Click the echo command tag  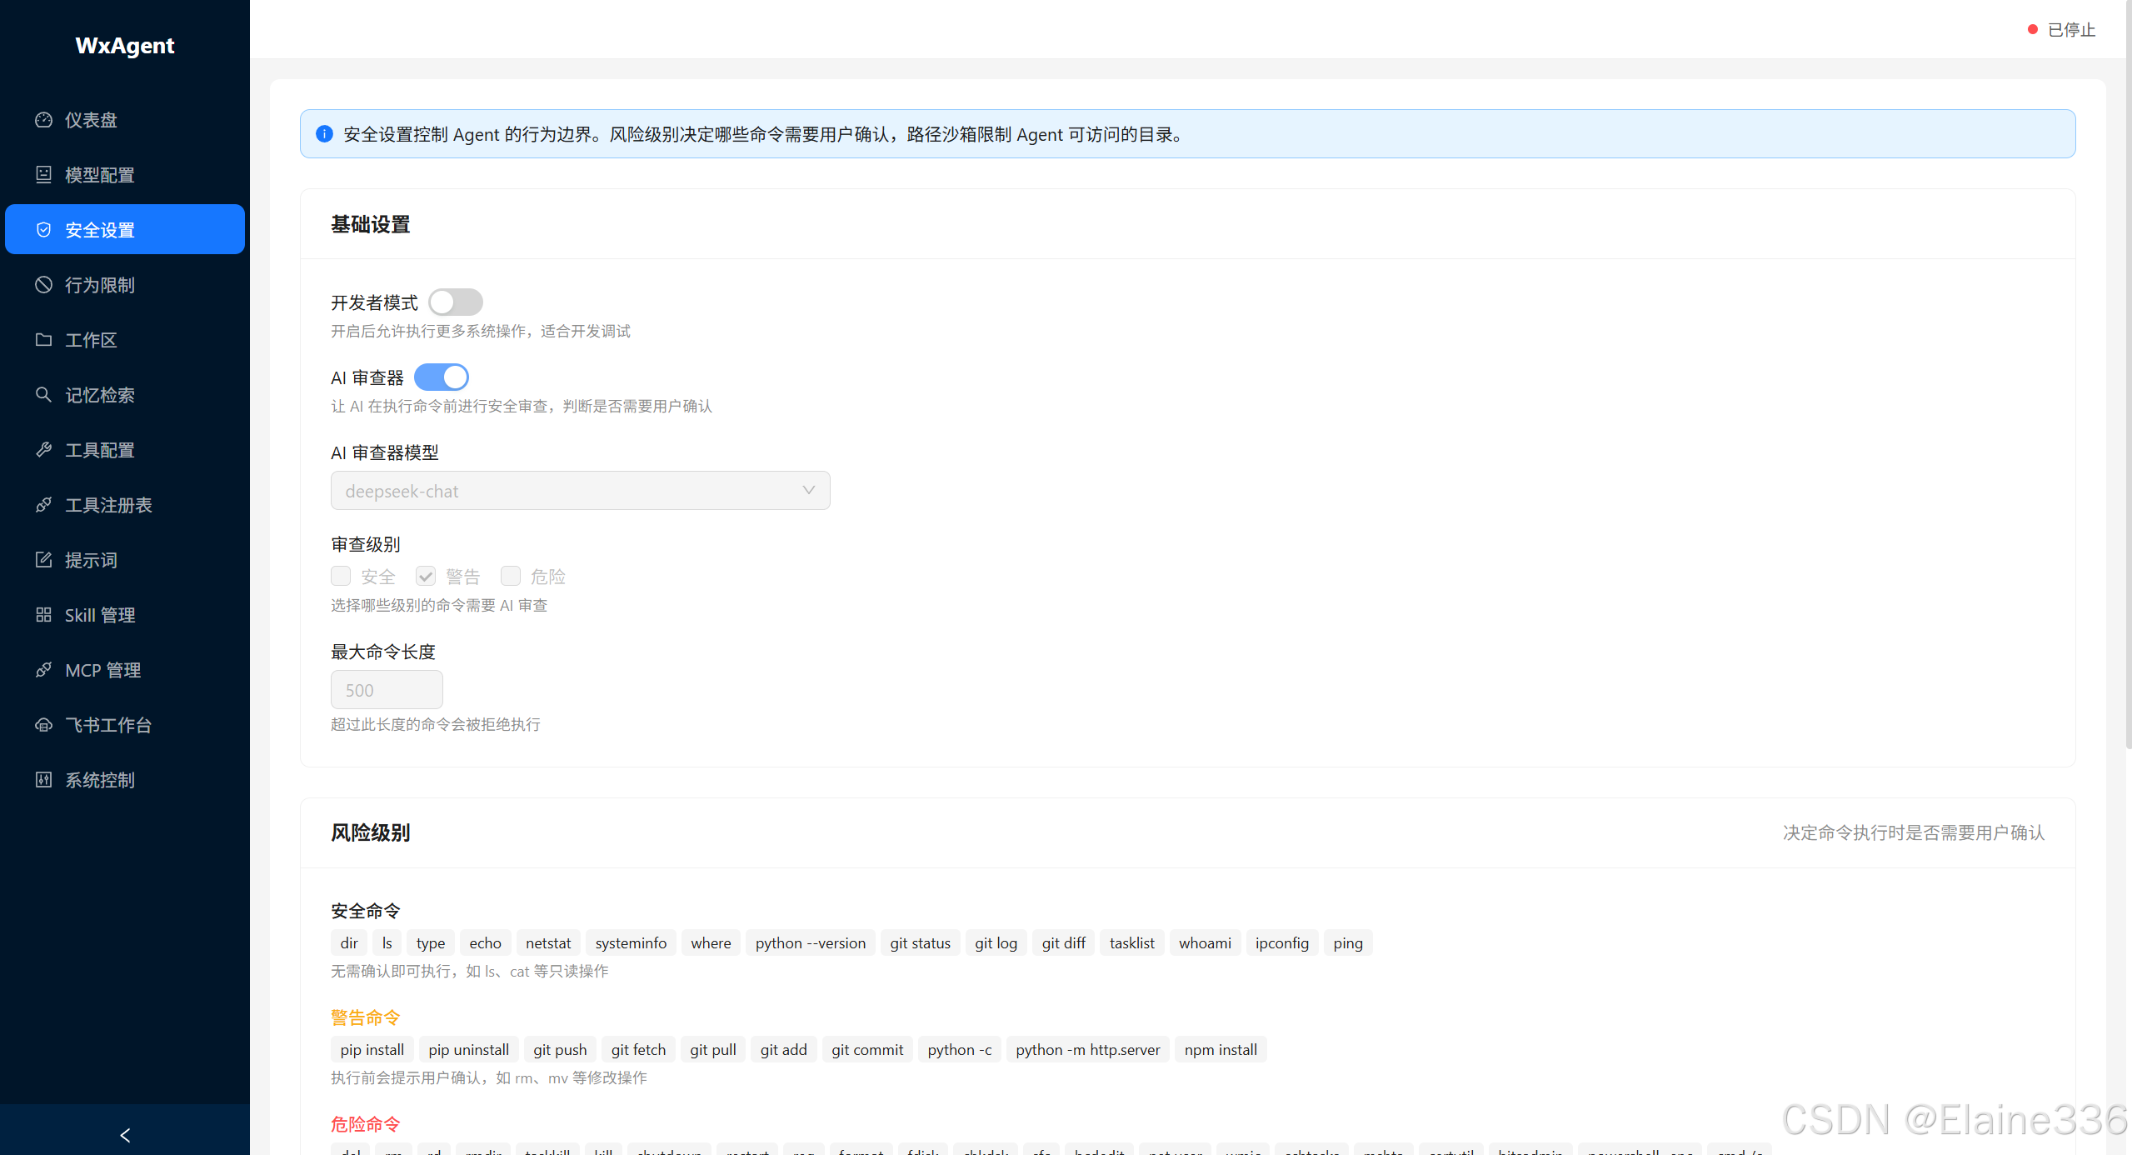pyautogui.click(x=485, y=942)
